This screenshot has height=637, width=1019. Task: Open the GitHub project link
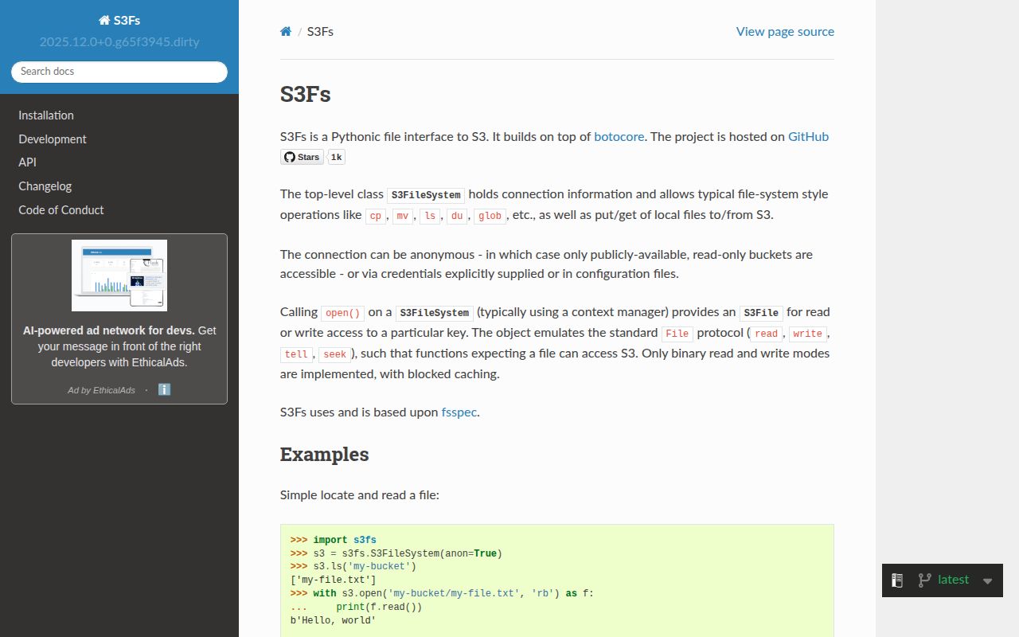pyautogui.click(x=808, y=137)
